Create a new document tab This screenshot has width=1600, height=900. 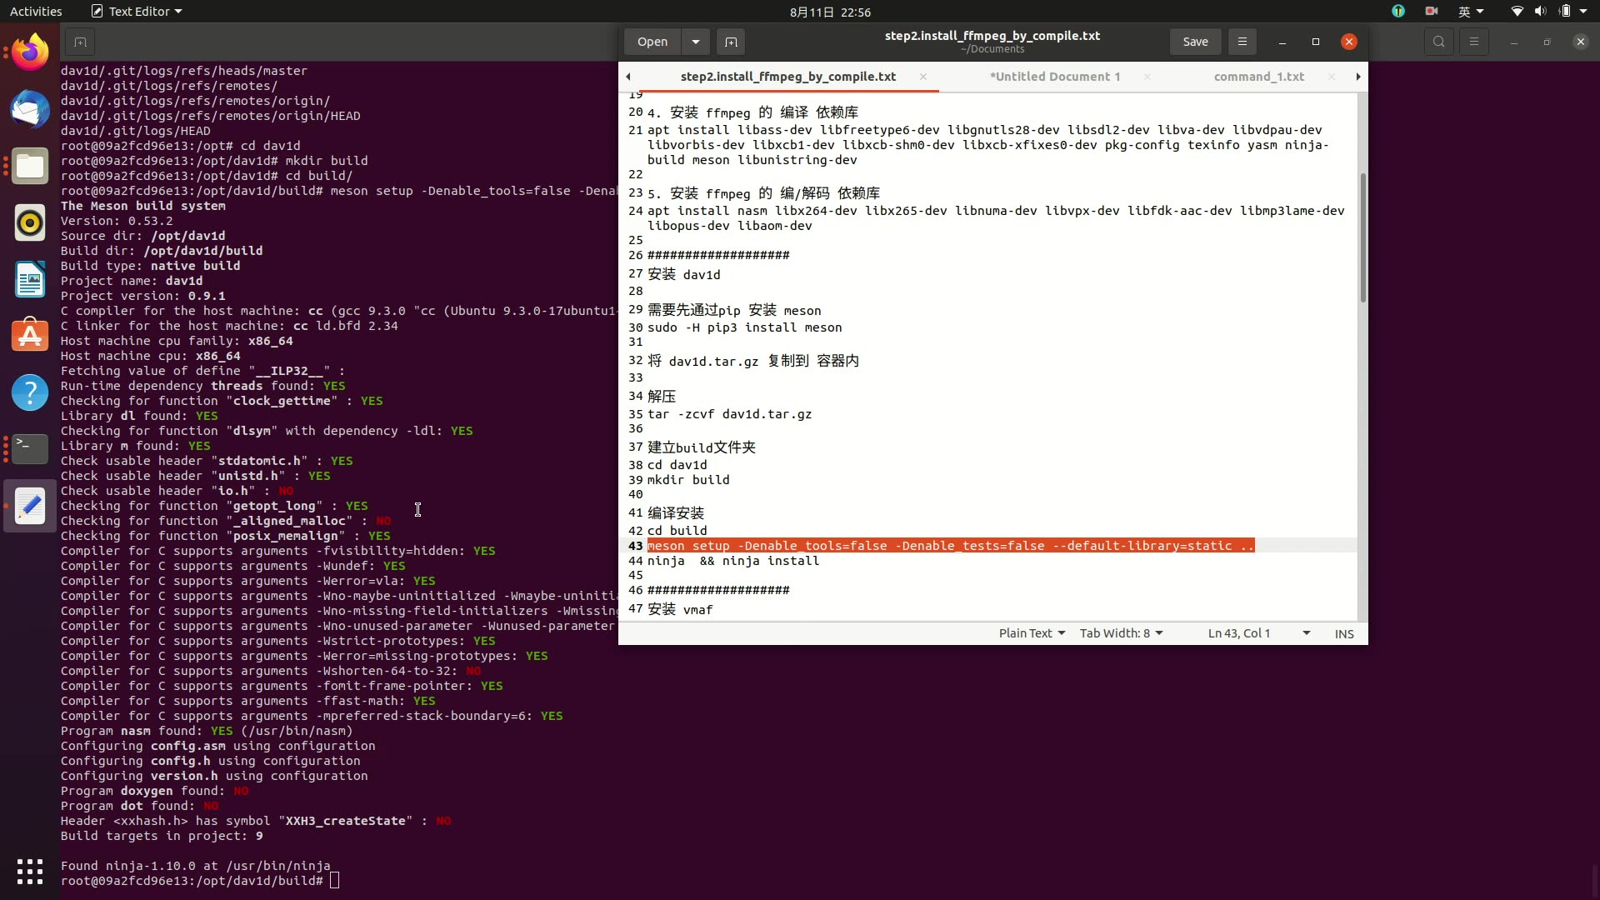coord(731,42)
